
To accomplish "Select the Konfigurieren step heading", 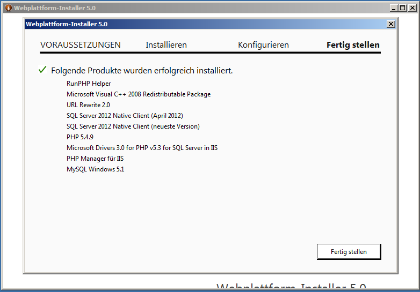I will 263,45.
